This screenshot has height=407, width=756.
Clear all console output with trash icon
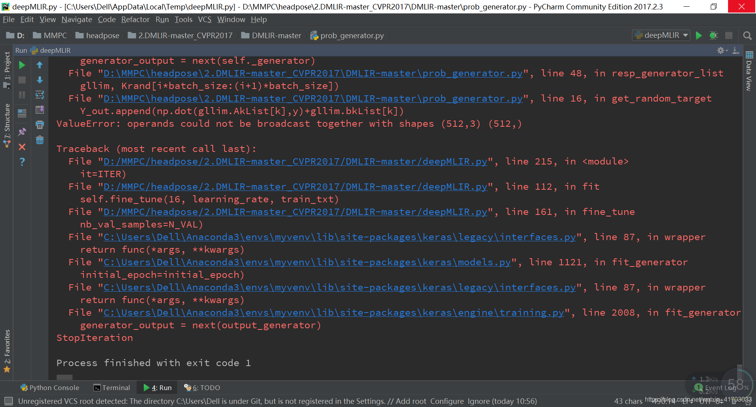coord(40,140)
